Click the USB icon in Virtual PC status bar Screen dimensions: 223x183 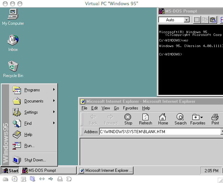[51, 179]
